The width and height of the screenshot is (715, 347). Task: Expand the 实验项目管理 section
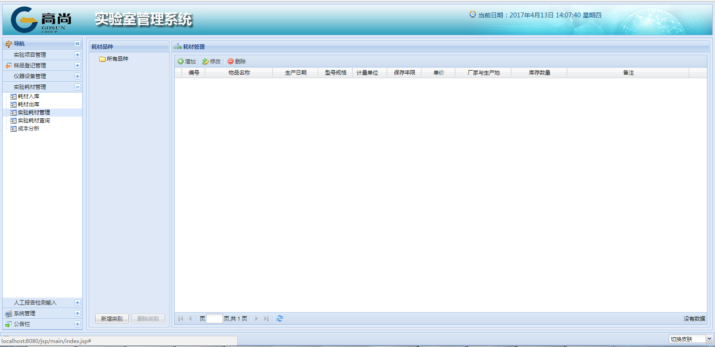77,54
